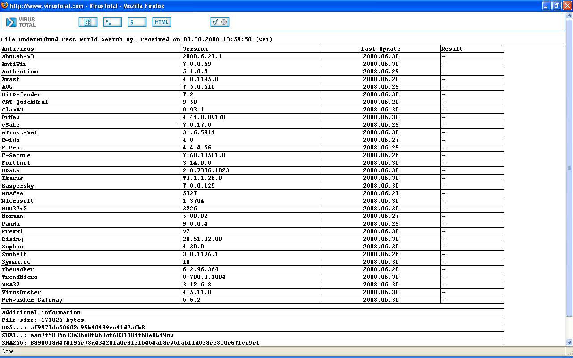Viewport: 573px width, 358px height.
Task: Click the eTrust-Vet row label
Action: [20, 132]
